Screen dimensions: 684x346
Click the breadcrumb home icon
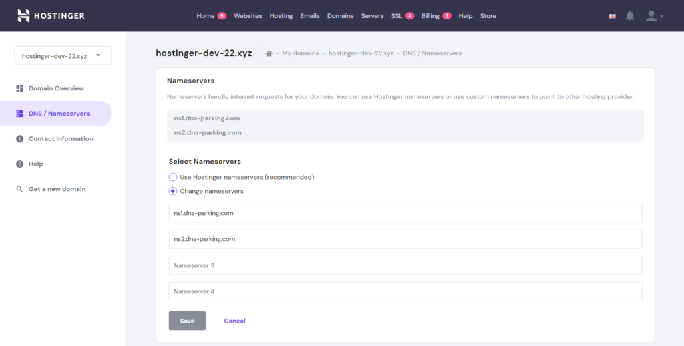(269, 53)
